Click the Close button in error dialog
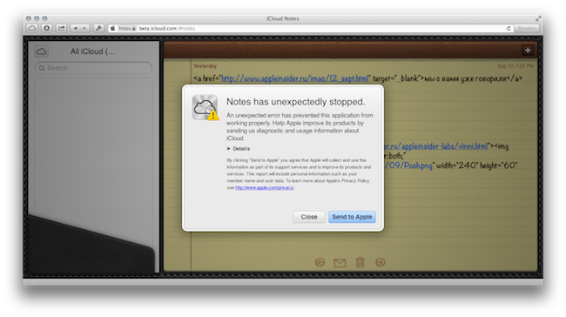Screen dimensions: 566x317 309,217
